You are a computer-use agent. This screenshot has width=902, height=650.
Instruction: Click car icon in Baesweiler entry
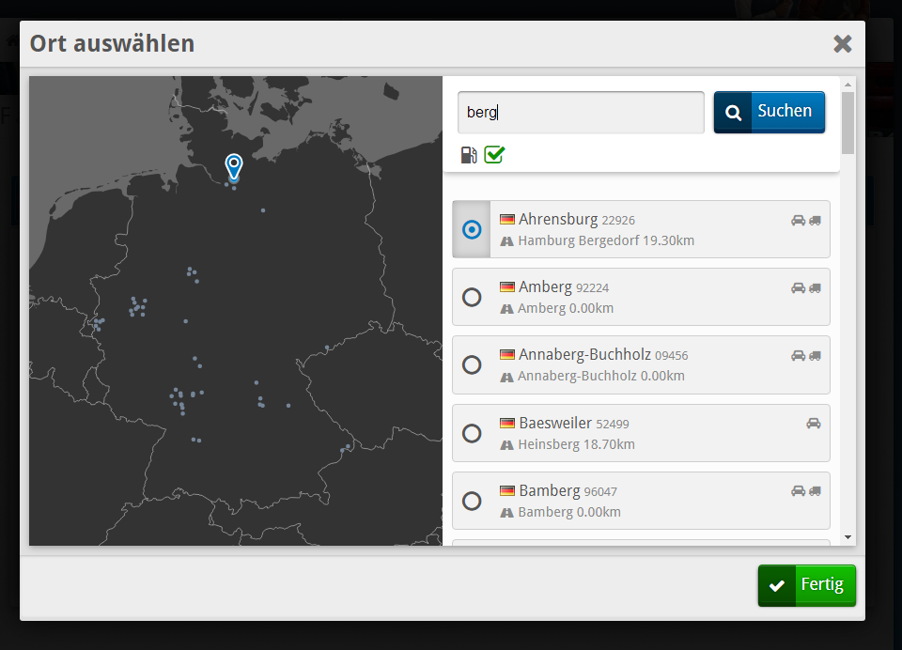click(814, 424)
